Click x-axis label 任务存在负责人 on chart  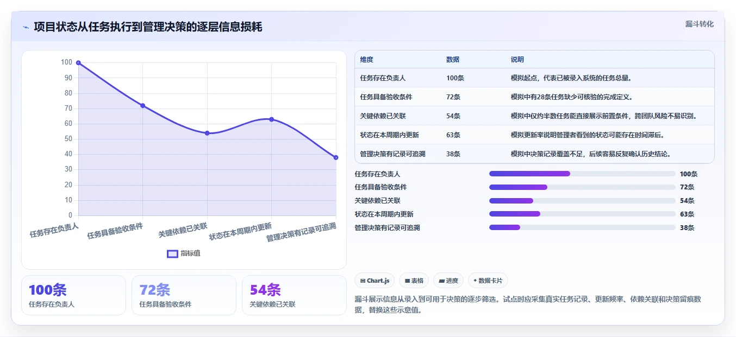point(54,230)
